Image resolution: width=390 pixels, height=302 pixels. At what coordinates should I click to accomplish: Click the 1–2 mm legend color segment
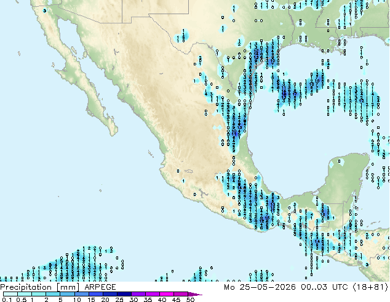[39, 294]
